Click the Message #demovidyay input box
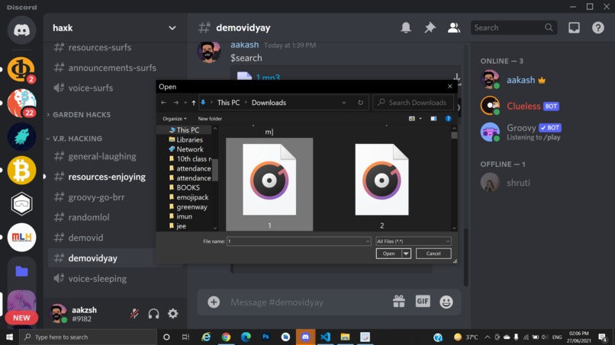 pyautogui.click(x=306, y=302)
